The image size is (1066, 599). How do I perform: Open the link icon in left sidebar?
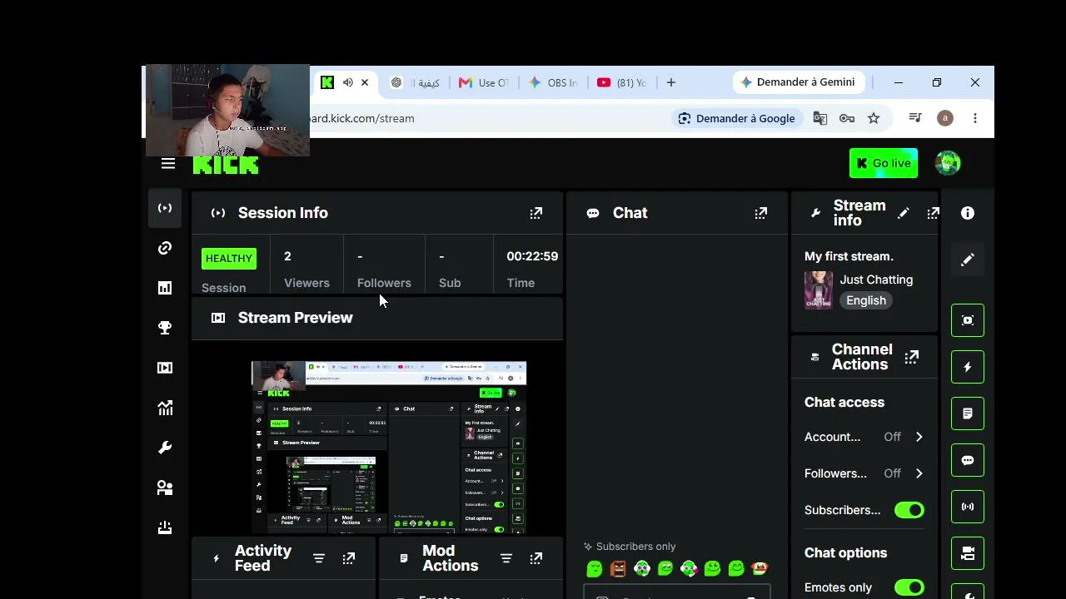[165, 248]
